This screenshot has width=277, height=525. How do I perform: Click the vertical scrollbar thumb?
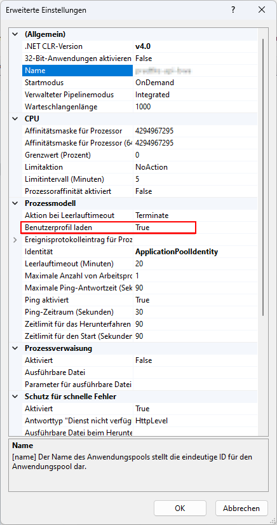[263, 177]
